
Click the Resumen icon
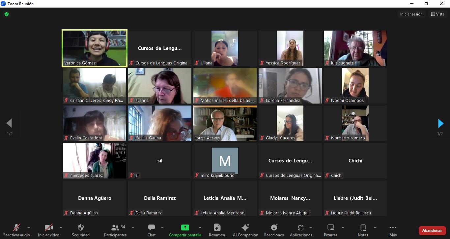[217, 227]
